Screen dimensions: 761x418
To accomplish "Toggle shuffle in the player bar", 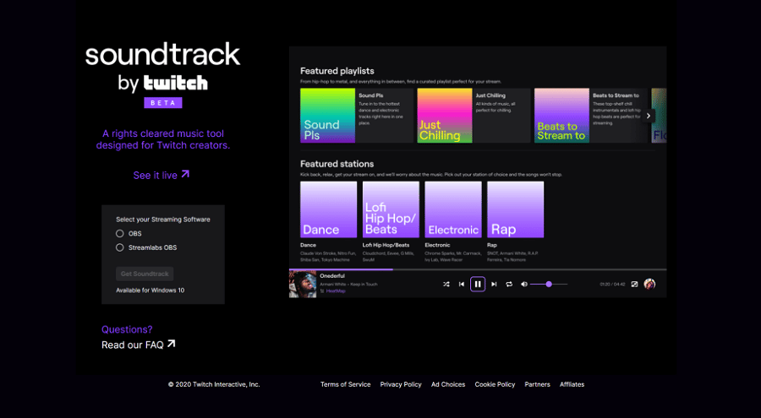I will tap(446, 285).
